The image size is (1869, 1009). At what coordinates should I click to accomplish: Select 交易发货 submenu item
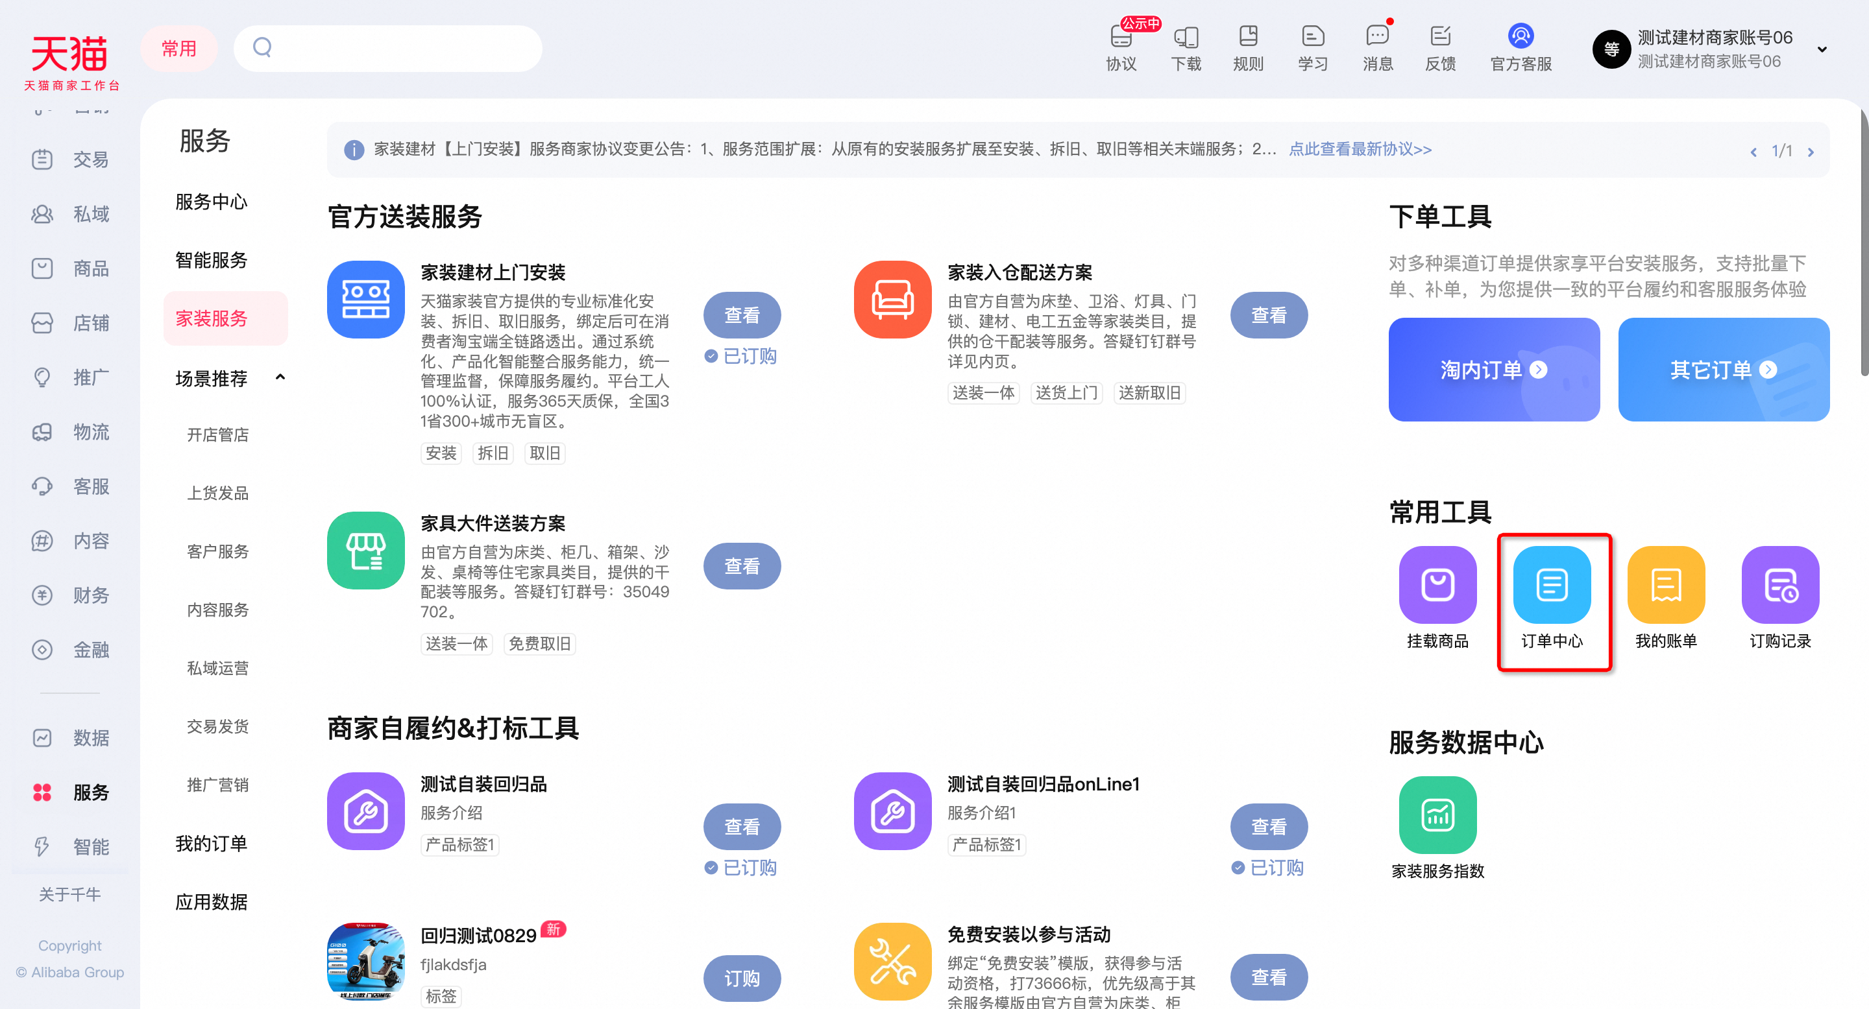pos(217,726)
